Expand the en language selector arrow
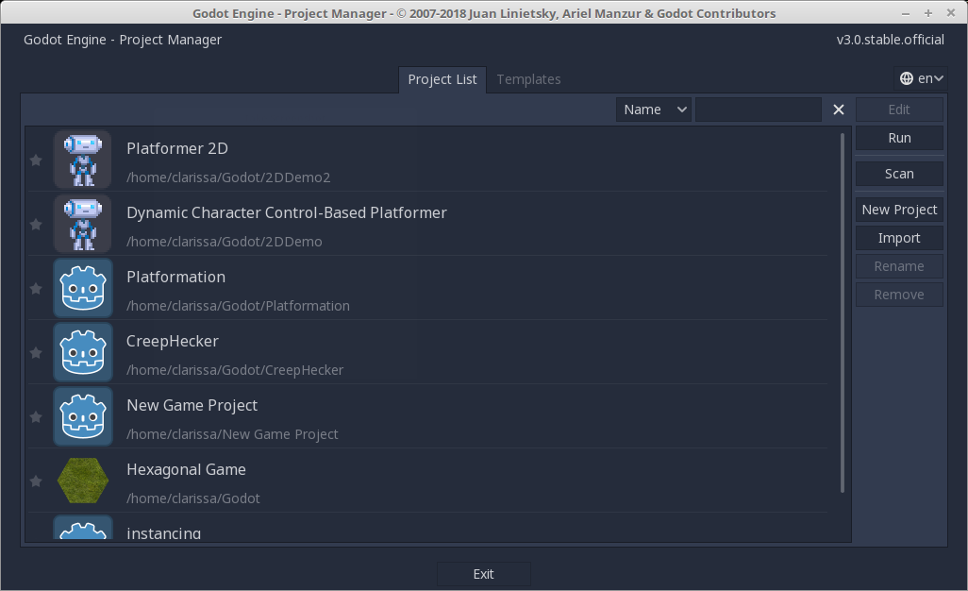The height and width of the screenshot is (591, 968). pyautogui.click(x=939, y=78)
